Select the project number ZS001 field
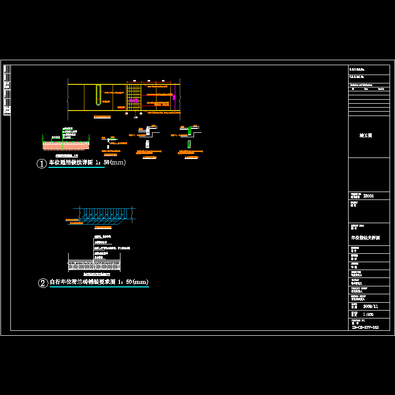This screenshot has height=395, width=395. 369,196
